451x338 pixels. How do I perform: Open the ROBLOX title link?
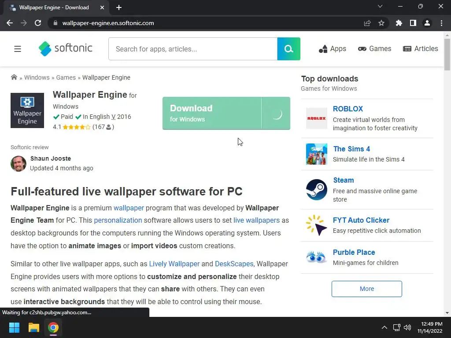pos(348,109)
